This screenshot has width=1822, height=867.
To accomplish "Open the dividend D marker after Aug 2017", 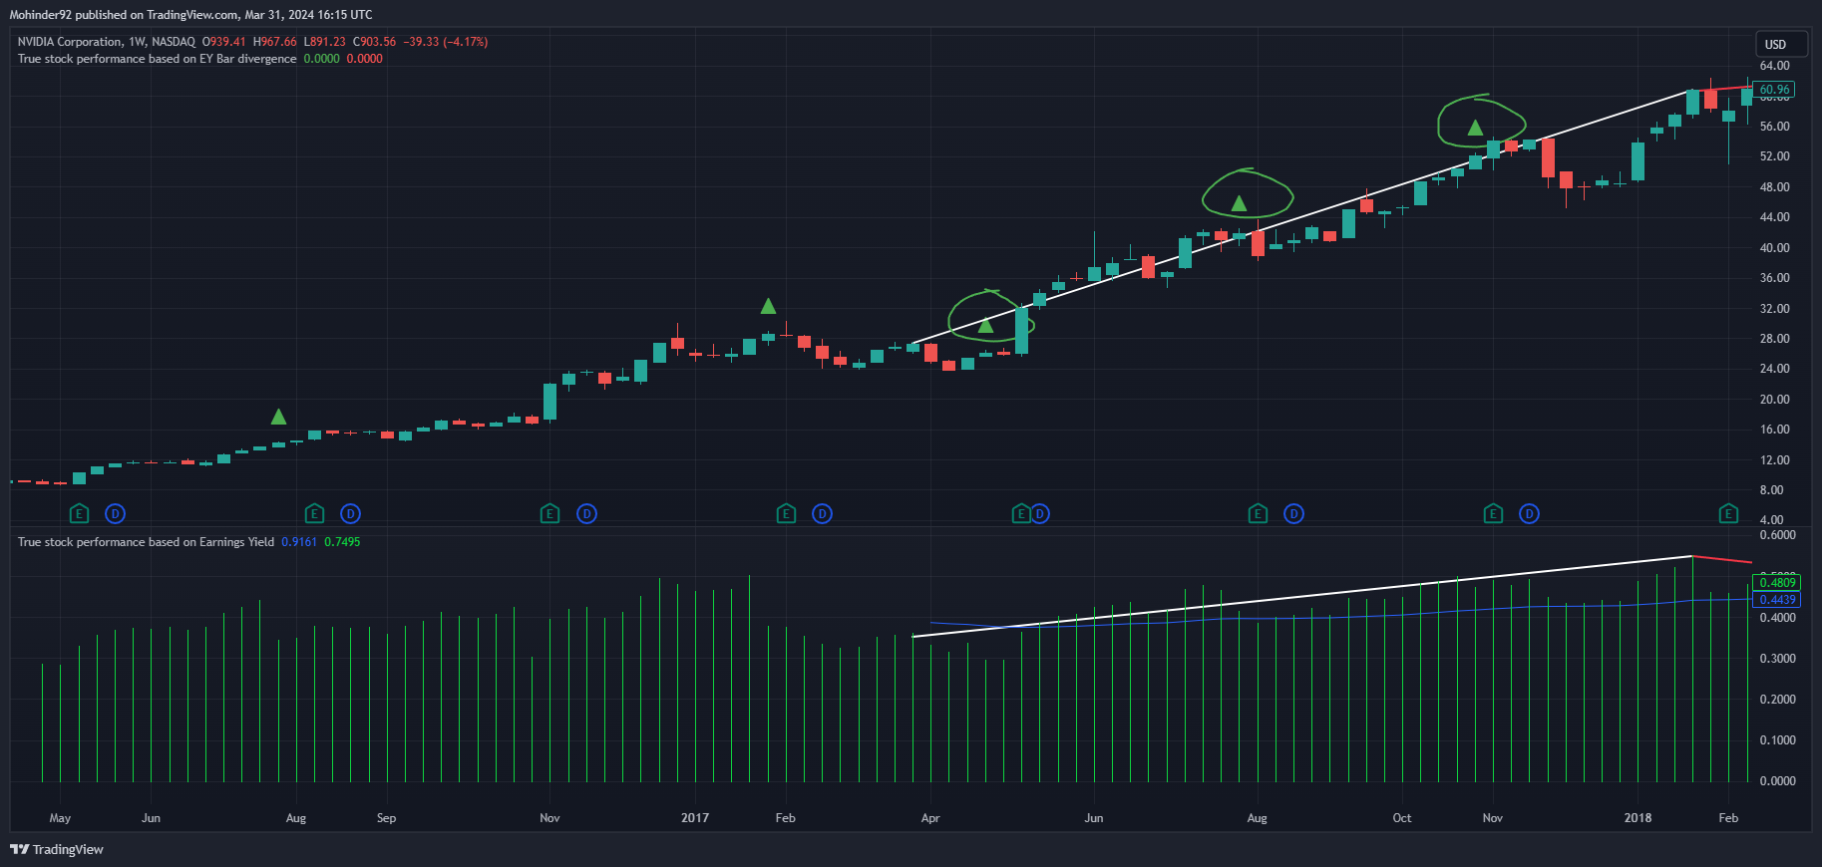I will coord(1293,514).
